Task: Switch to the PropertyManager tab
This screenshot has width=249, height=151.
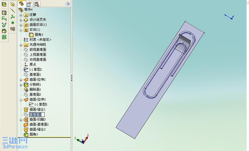Action: (x=29, y=4)
